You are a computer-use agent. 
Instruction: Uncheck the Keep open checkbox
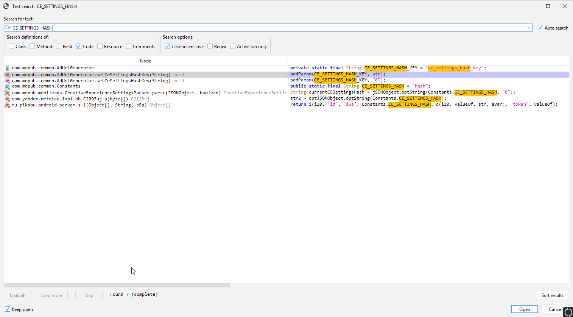pos(8,309)
